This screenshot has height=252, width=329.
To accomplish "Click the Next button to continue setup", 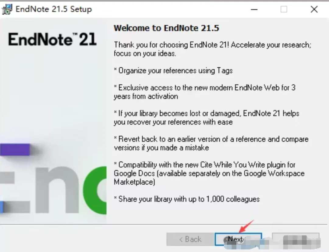I will 238,239.
